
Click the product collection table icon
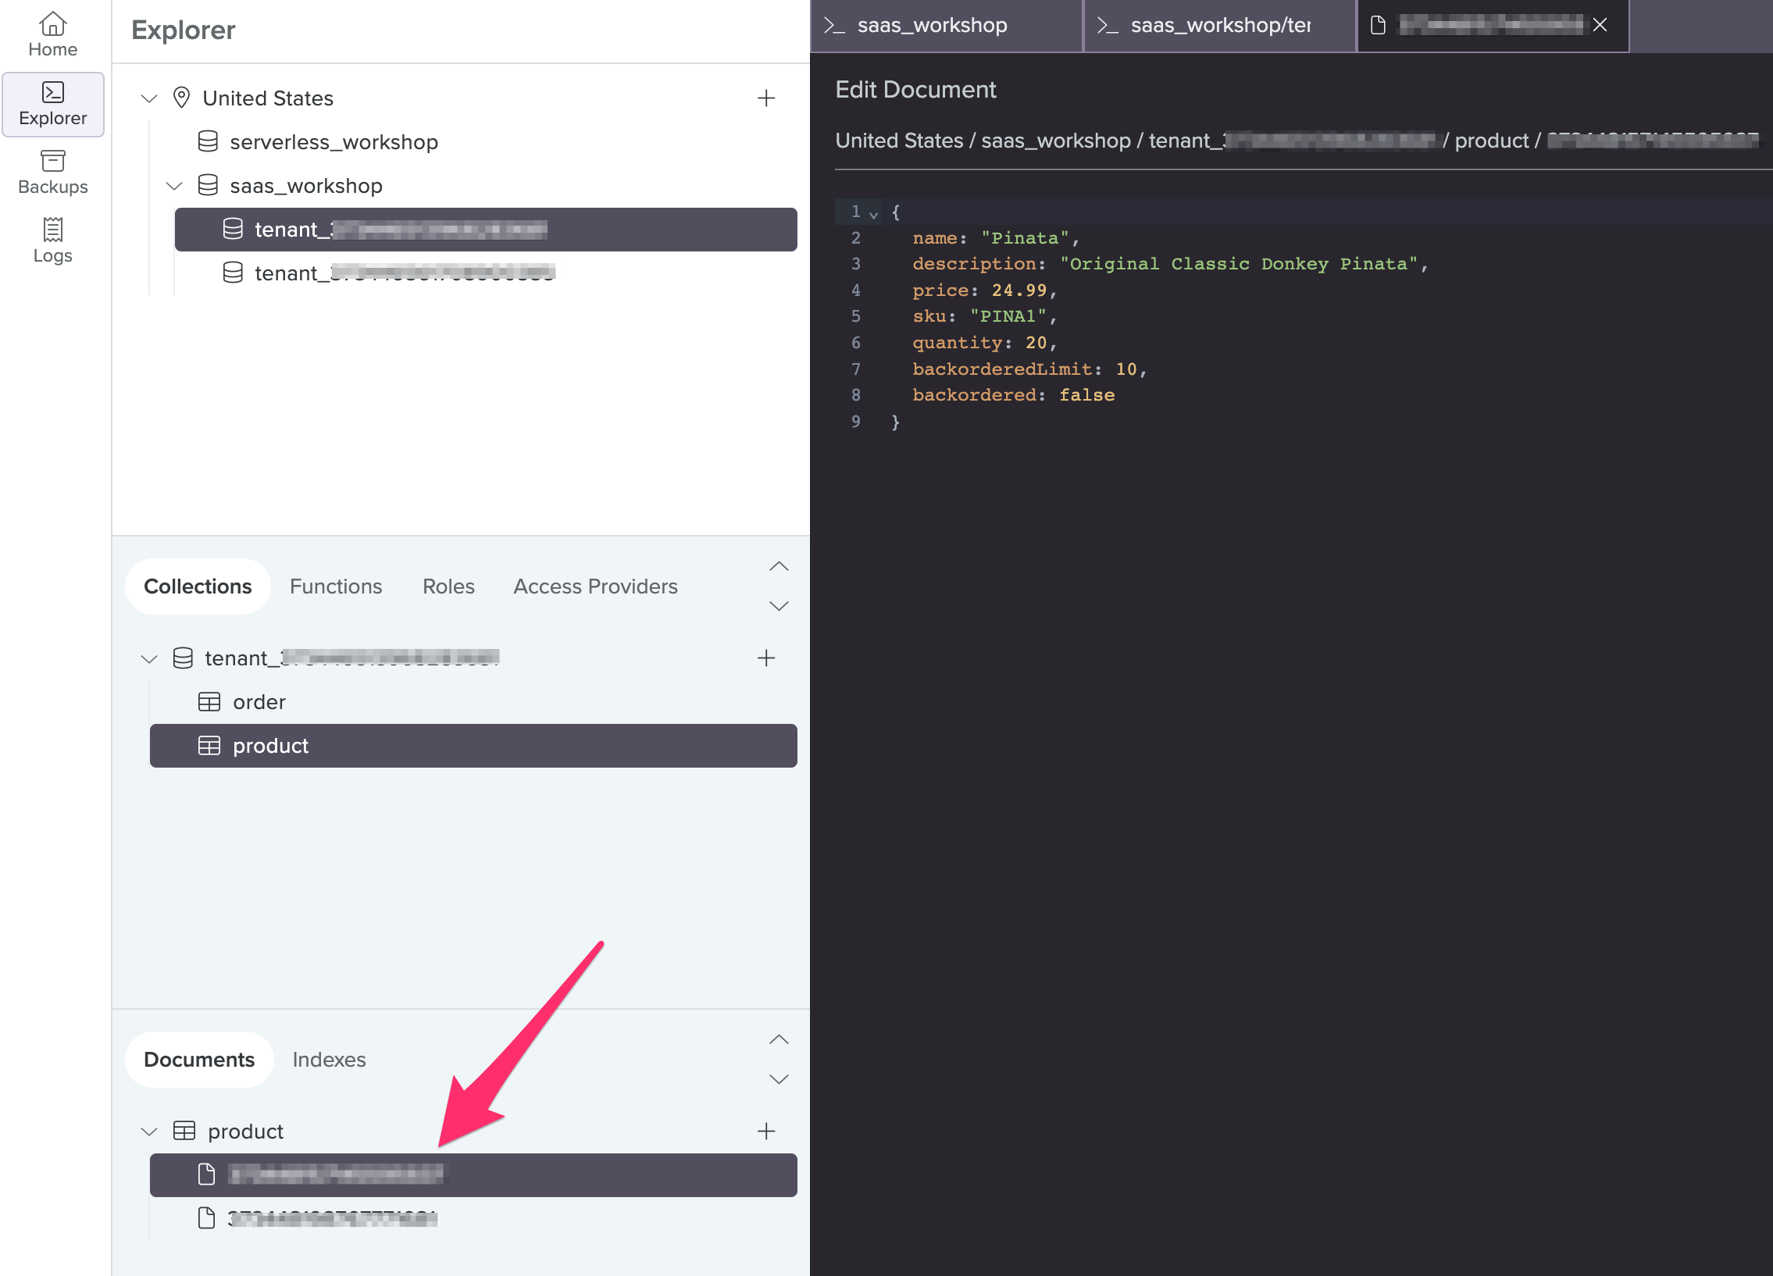[x=209, y=746]
